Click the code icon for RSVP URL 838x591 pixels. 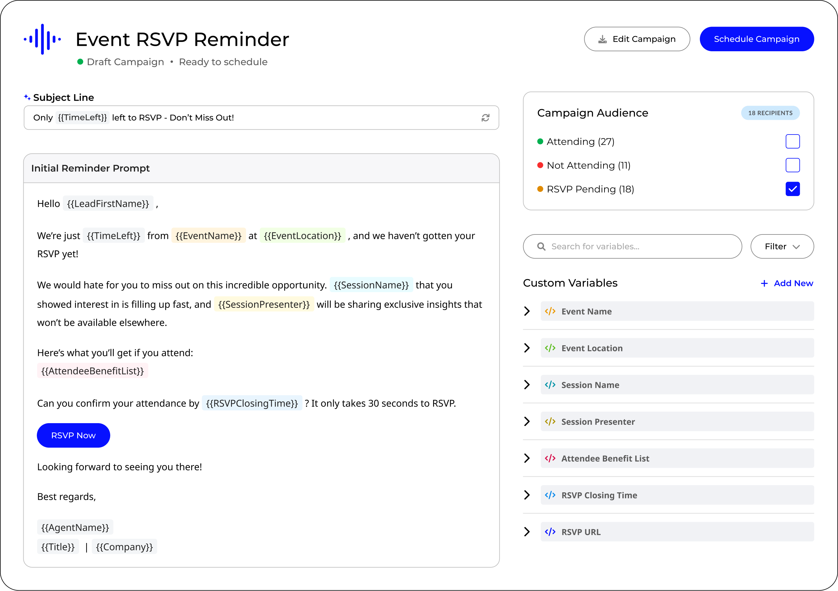[550, 532]
